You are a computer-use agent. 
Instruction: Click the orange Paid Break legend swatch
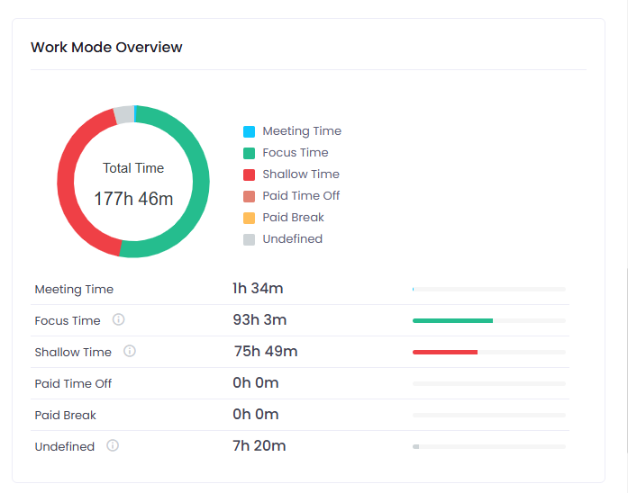coord(250,218)
